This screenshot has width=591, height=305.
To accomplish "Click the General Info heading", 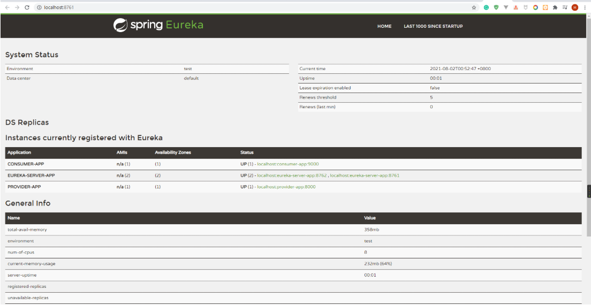I will (x=28, y=203).
